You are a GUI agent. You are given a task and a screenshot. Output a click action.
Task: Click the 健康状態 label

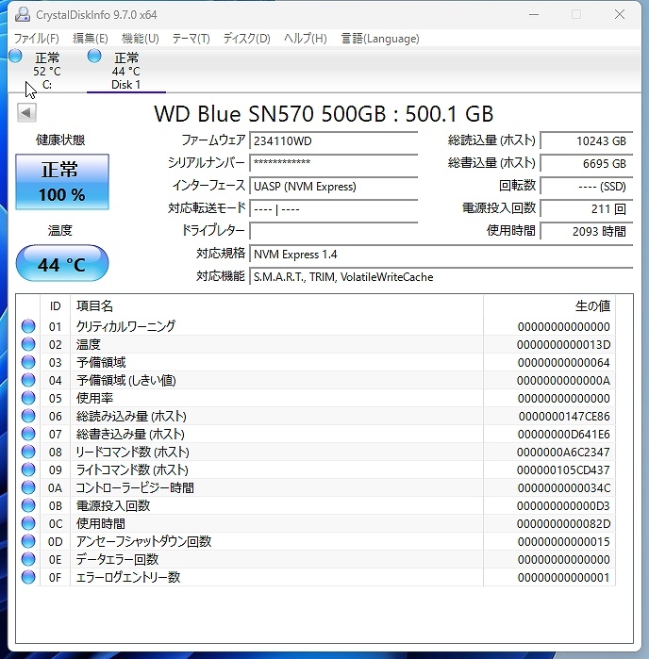pyautogui.click(x=60, y=140)
